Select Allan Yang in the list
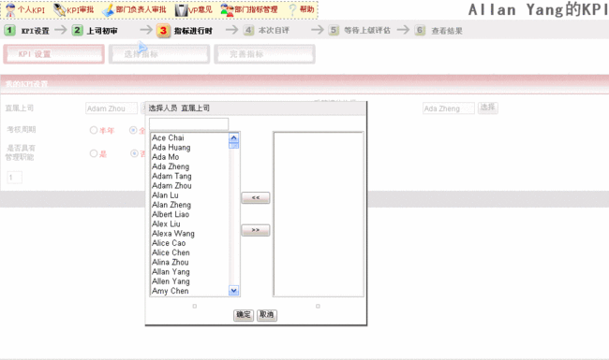The height and width of the screenshot is (360, 609). coord(171,272)
